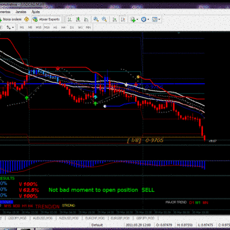Click the yellow icon beside Nova ordem
The image size is (230, 230).
(x=27, y=19)
